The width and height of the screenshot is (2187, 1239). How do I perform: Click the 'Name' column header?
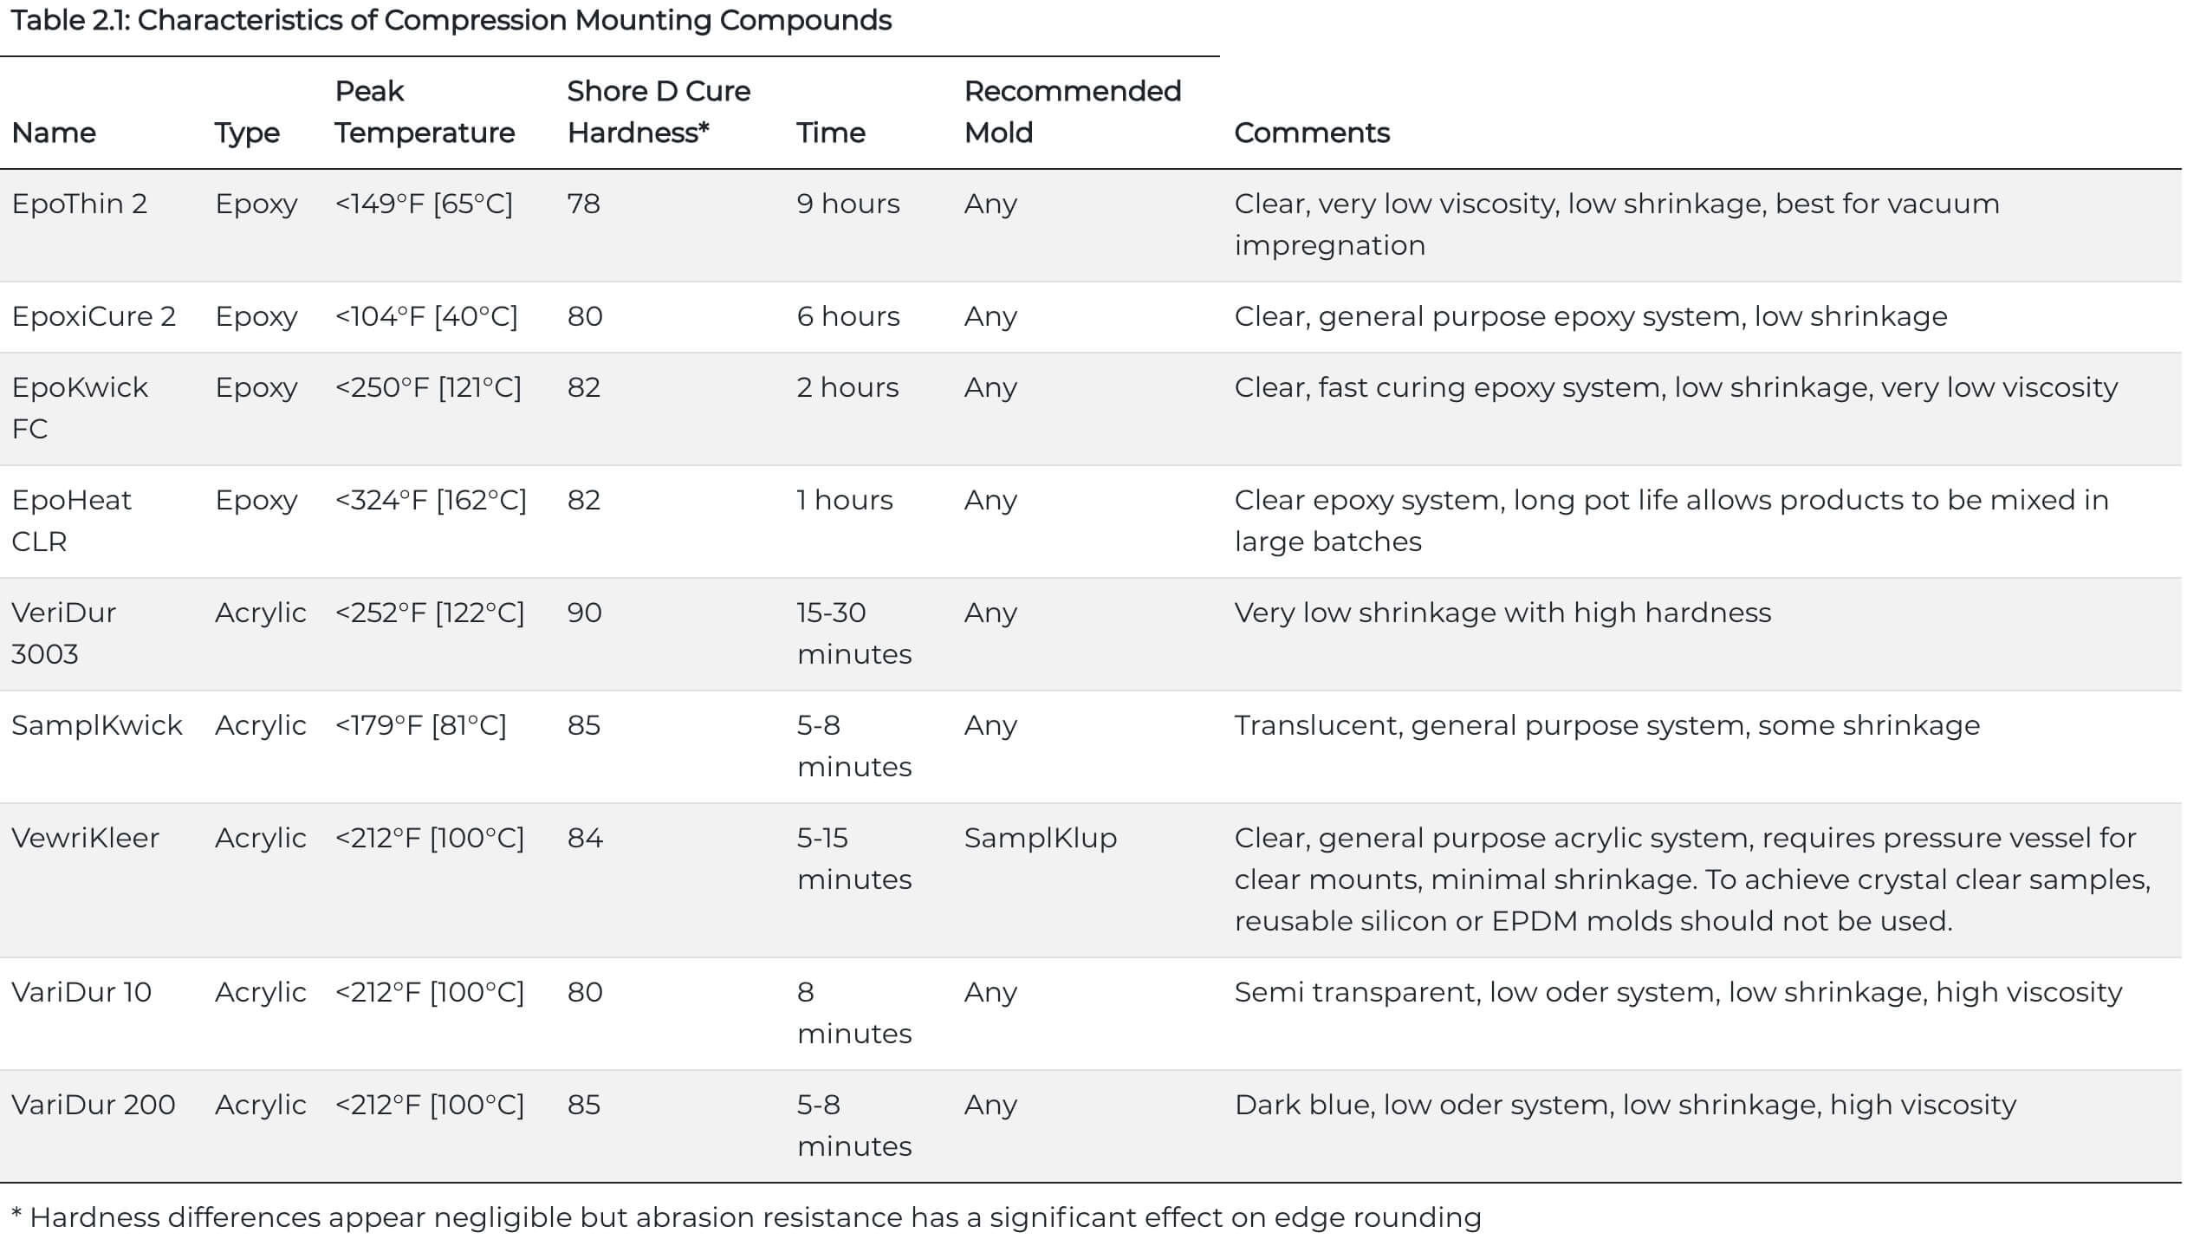pos(54,133)
